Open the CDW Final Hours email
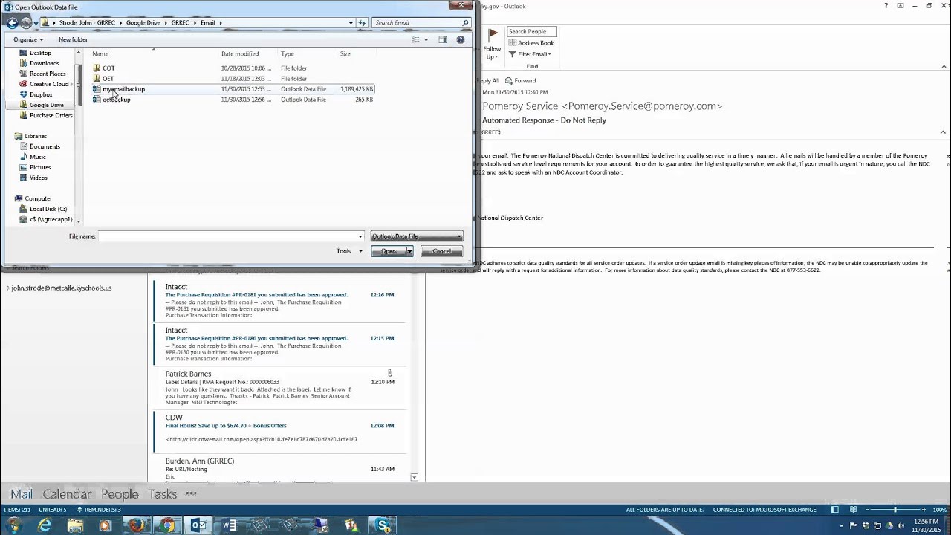951x535 pixels. tap(280, 431)
